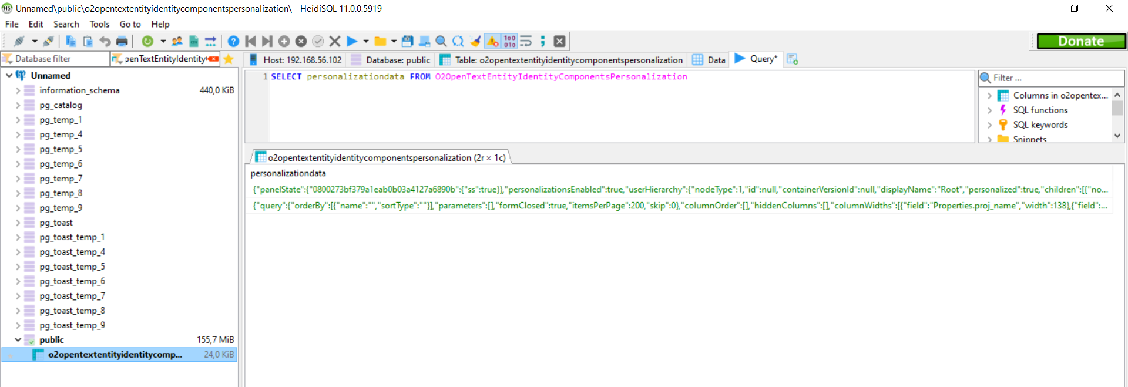The image size is (1128, 387).
Task: Toggle the stop-on-errors warning button
Action: tap(492, 41)
